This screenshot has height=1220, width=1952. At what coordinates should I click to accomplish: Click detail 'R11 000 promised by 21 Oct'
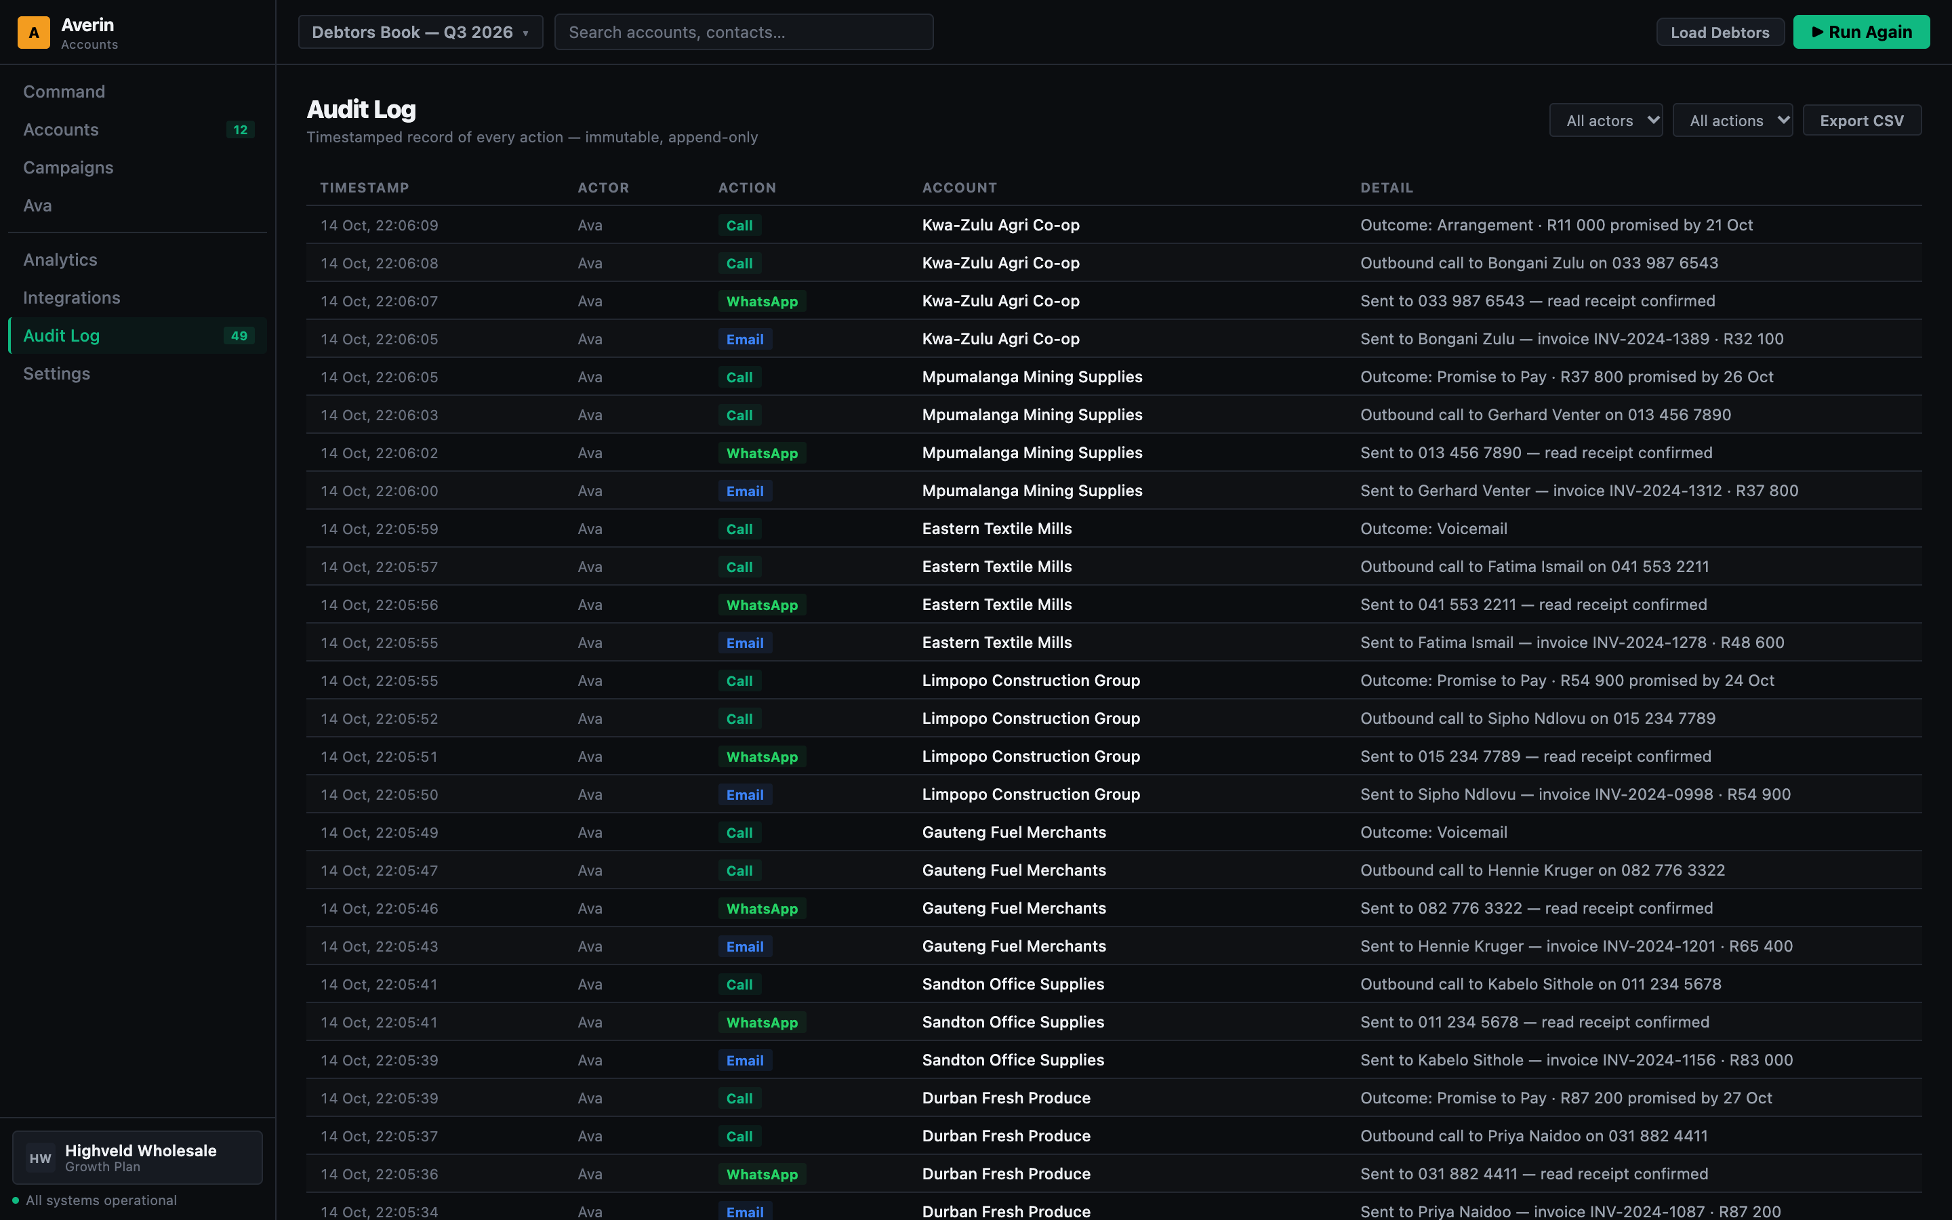click(1556, 225)
